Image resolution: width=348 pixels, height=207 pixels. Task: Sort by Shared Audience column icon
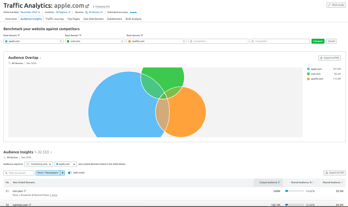pos(342,183)
